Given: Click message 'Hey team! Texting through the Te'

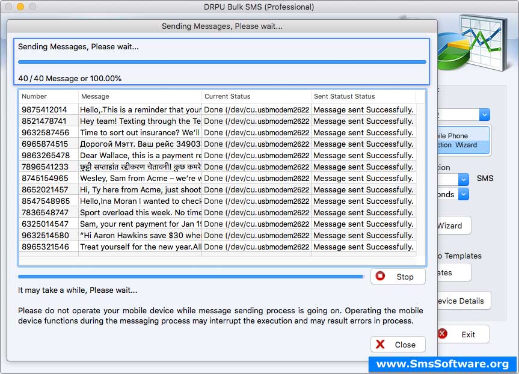Looking at the screenshot, I should (x=140, y=121).
